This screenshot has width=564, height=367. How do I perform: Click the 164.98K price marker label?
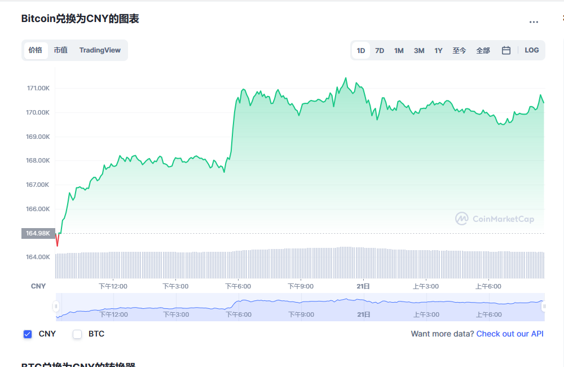38,233
